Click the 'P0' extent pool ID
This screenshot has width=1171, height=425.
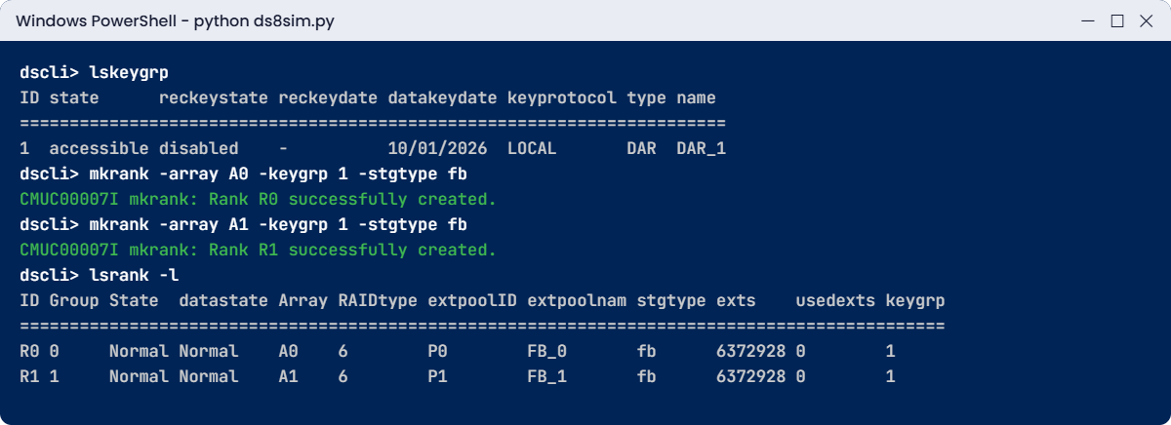pos(437,351)
